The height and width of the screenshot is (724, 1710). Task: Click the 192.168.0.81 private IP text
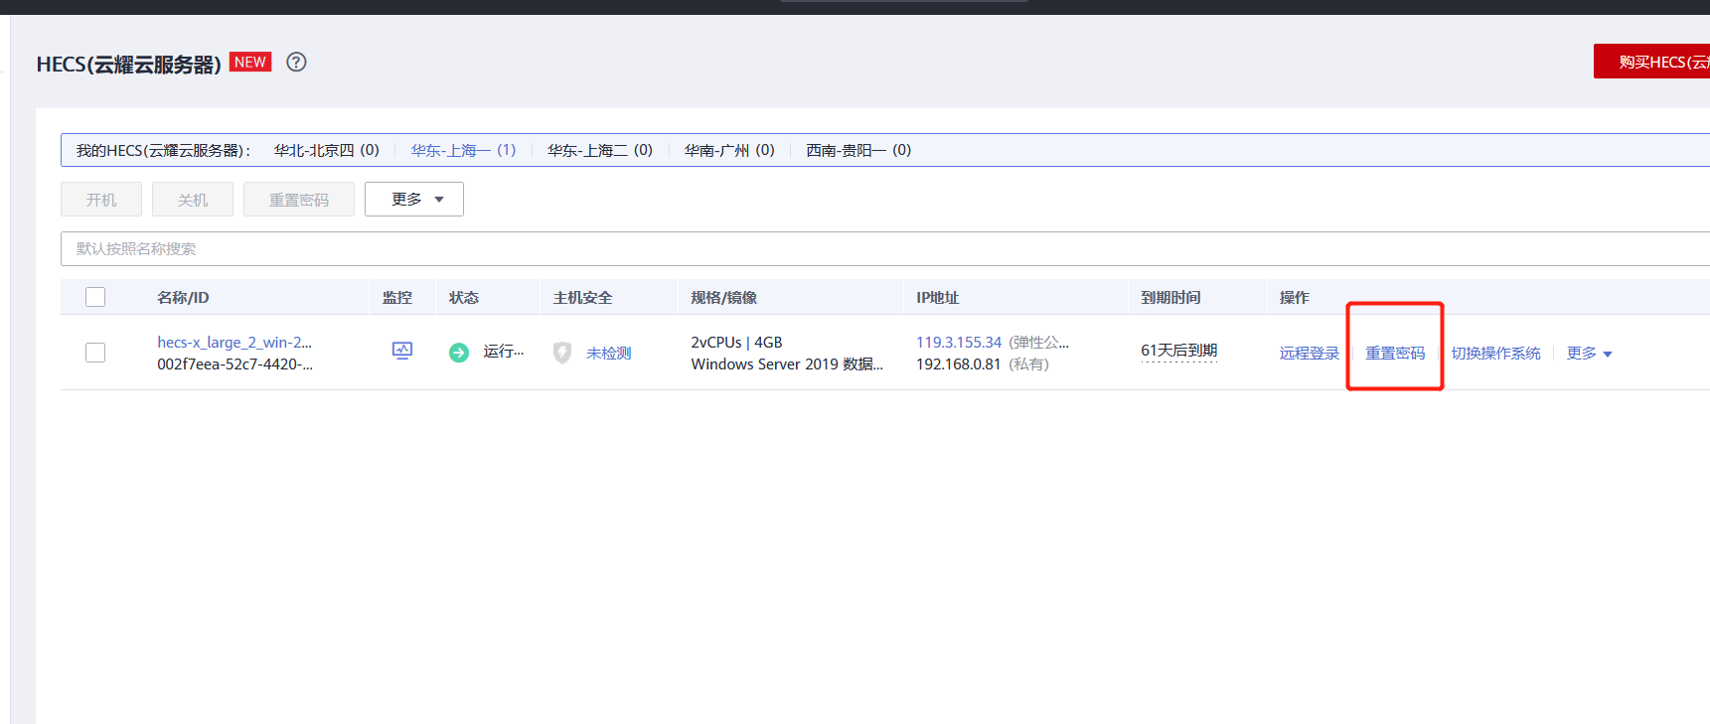tap(958, 363)
